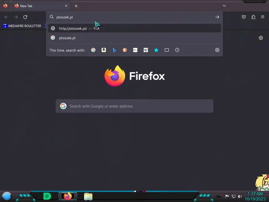Search this time with Amazon
The width and height of the screenshot is (269, 202).
104,50
